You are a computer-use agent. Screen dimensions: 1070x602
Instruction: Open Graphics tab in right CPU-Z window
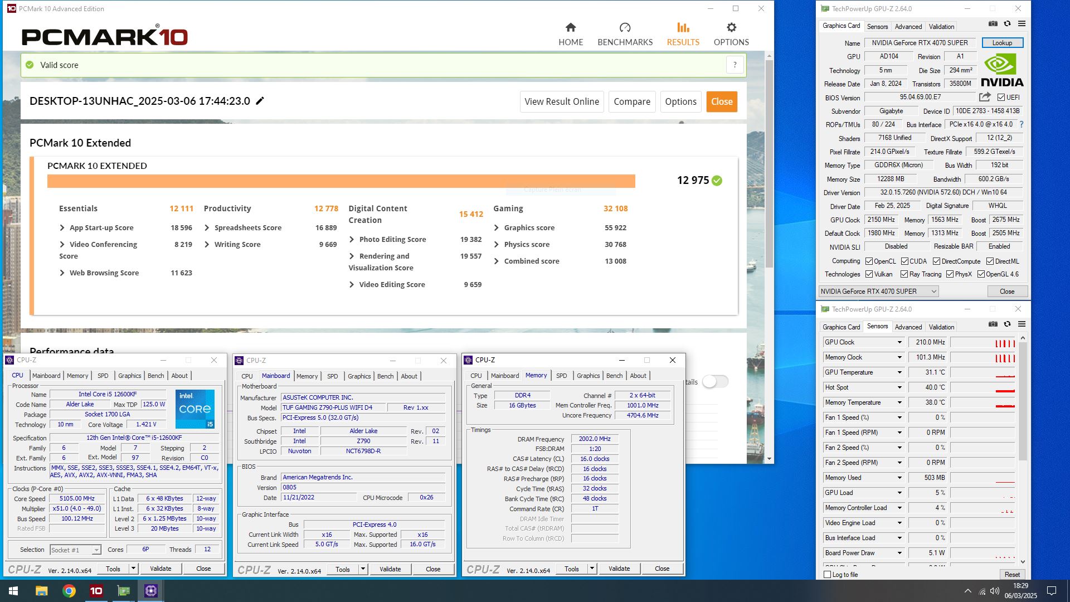coord(588,376)
